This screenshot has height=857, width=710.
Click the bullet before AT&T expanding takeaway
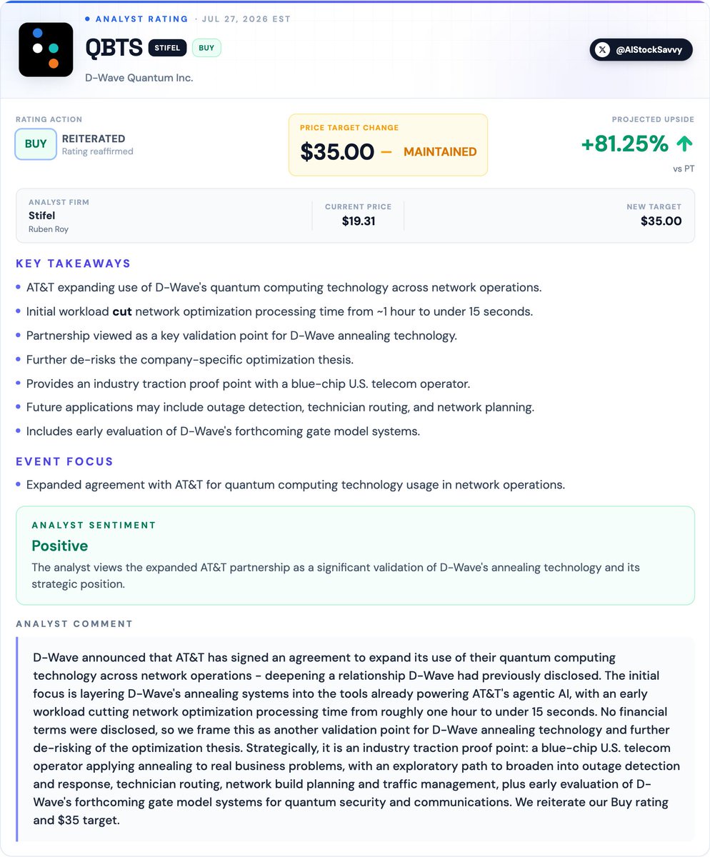(x=18, y=288)
